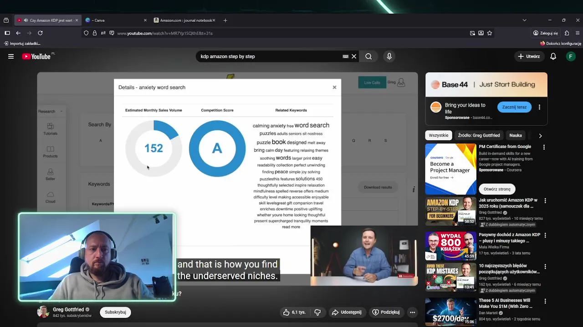Run search with the magnifier button
583x327 pixels.
(x=368, y=56)
